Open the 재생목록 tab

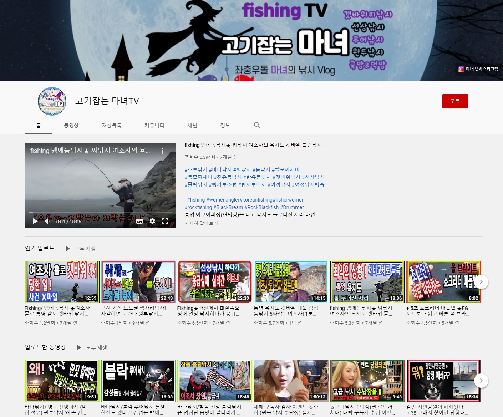coord(112,125)
